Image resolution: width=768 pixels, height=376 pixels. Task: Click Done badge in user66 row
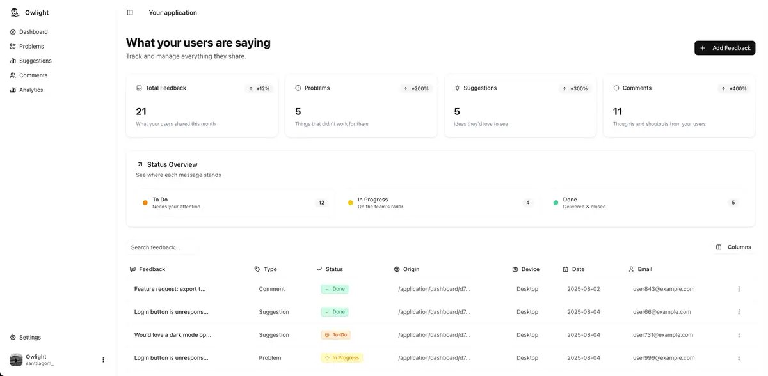tap(335, 312)
